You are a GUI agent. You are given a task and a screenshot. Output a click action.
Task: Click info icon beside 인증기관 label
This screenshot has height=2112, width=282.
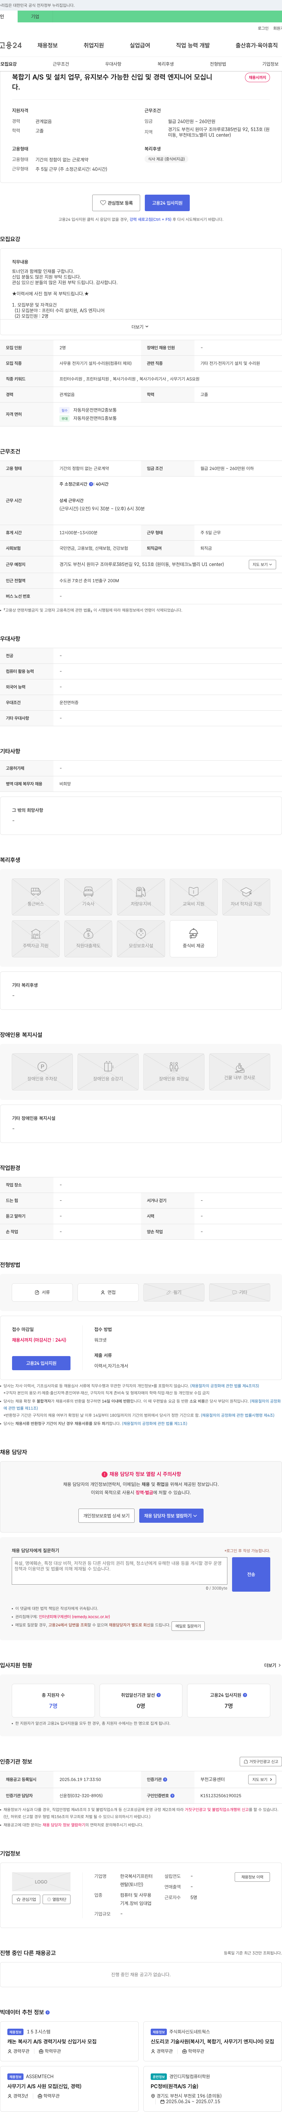click(x=165, y=1779)
